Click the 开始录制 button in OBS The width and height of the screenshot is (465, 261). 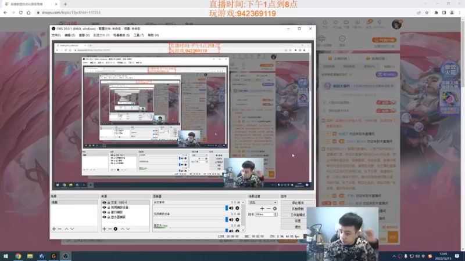click(298, 209)
